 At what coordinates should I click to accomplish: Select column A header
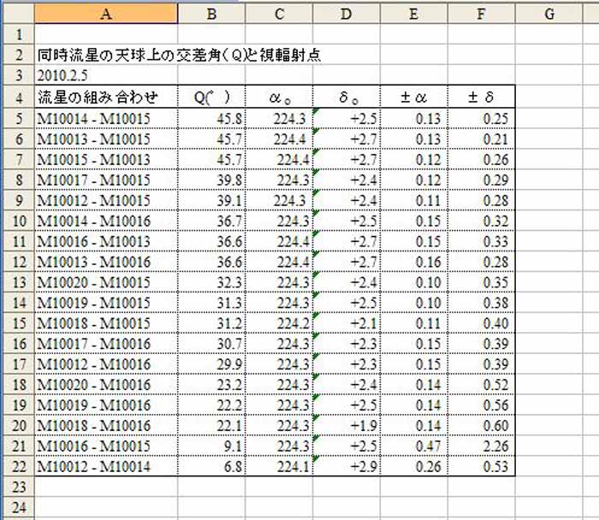click(106, 15)
